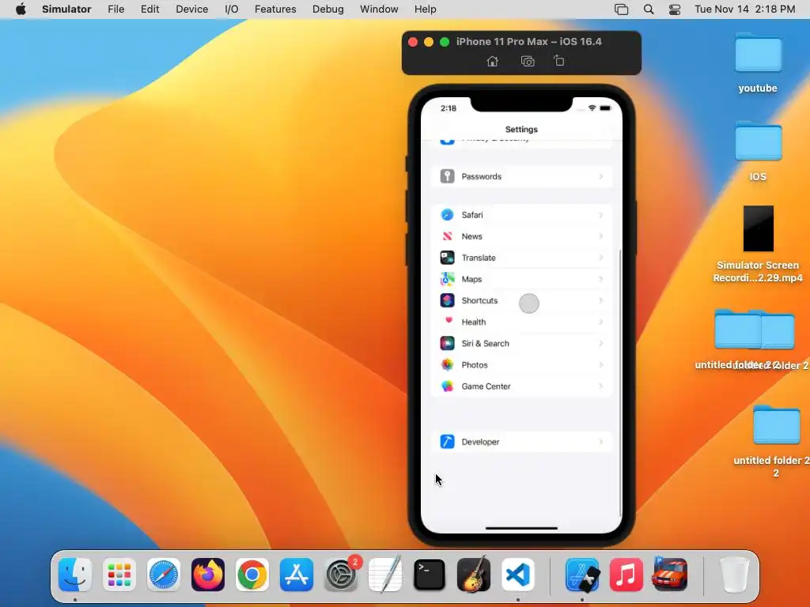Screen dimensions: 810x607
Task: Open Spotlight search in menu bar
Action: coord(649,9)
